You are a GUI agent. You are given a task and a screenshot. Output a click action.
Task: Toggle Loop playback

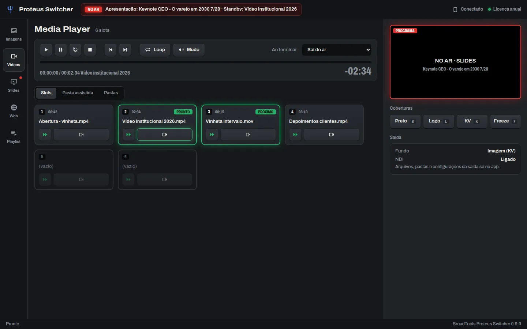point(155,50)
